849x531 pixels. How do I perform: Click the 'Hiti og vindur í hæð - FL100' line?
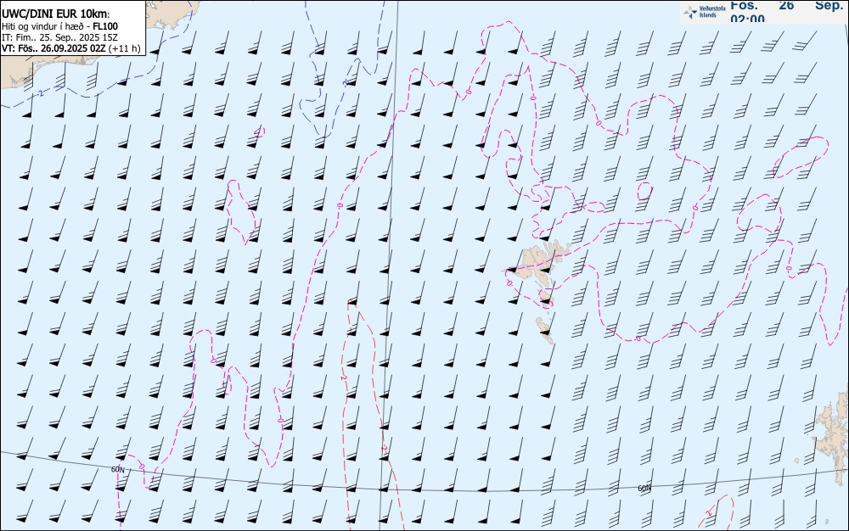(59, 26)
